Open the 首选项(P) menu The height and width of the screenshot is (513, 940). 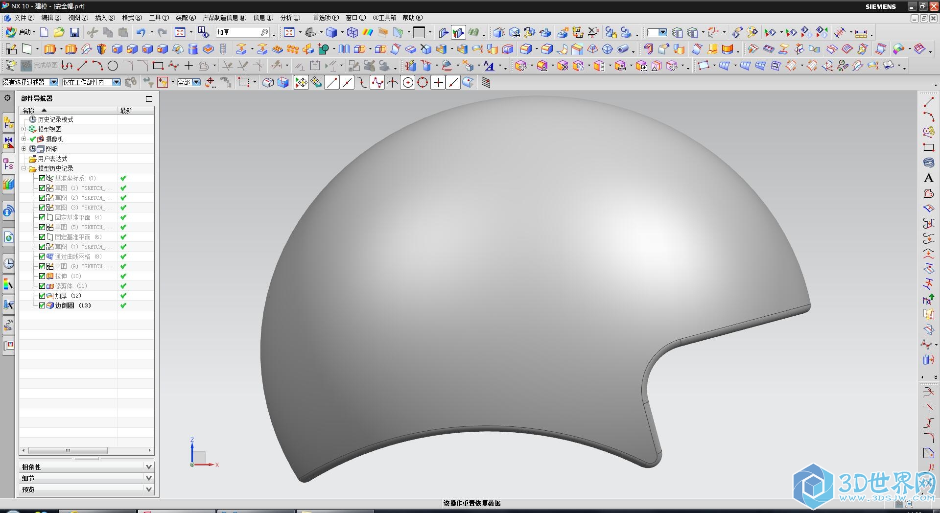pos(326,18)
